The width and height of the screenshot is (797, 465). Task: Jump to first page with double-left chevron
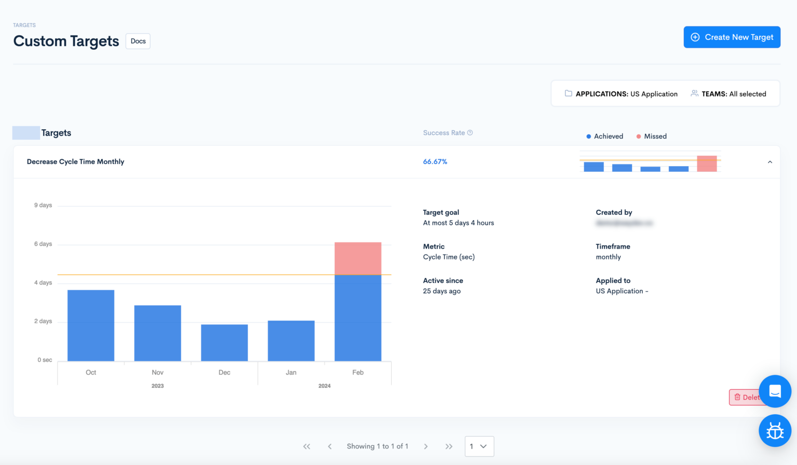pyautogui.click(x=307, y=446)
